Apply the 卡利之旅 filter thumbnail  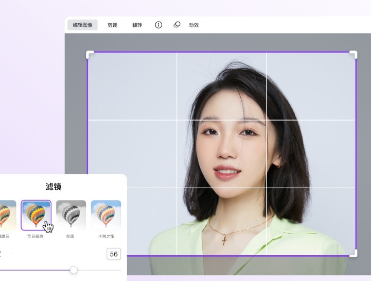tap(106, 214)
